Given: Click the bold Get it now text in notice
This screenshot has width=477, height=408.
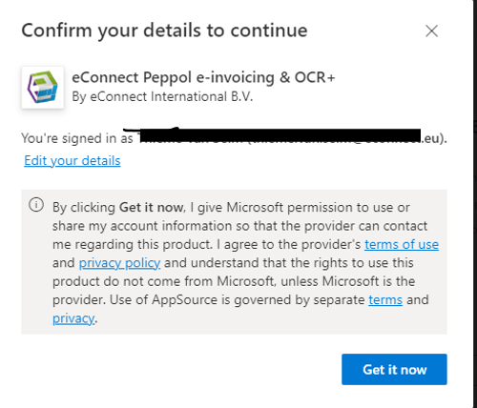Looking at the screenshot, I should tap(151, 208).
